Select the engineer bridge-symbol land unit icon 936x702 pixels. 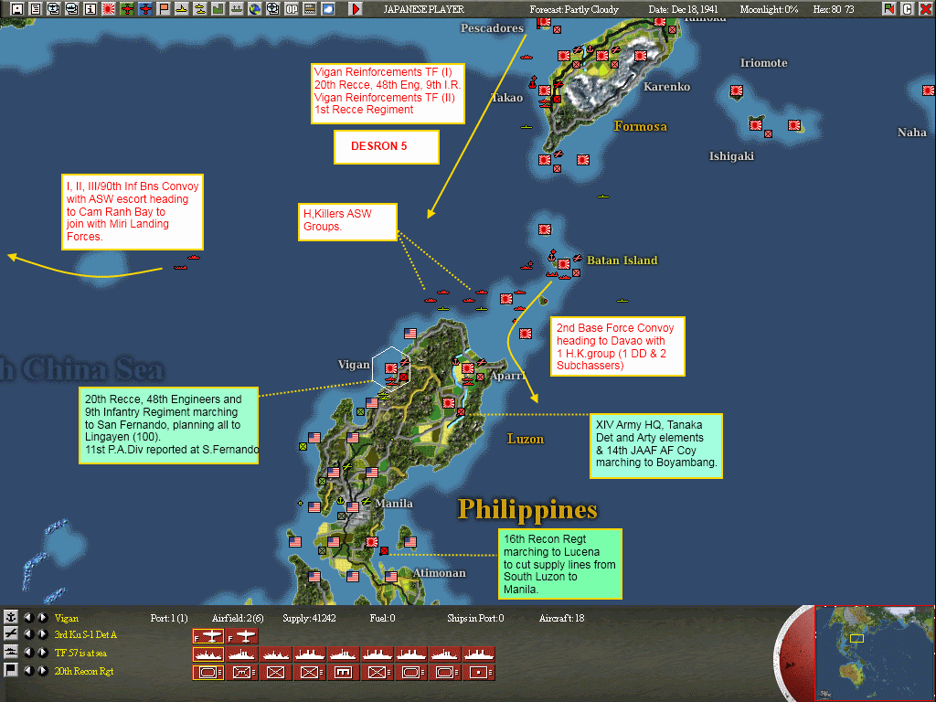[344, 672]
